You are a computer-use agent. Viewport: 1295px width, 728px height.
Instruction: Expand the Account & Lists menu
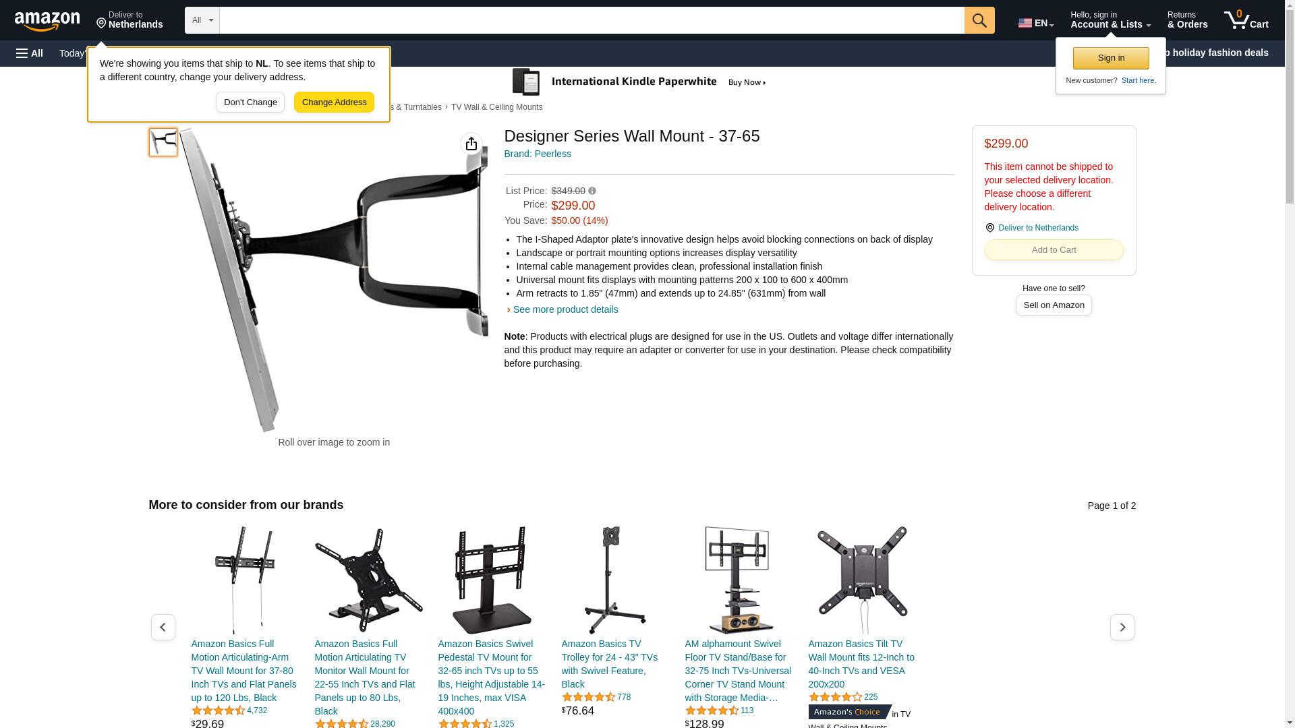(x=1110, y=20)
